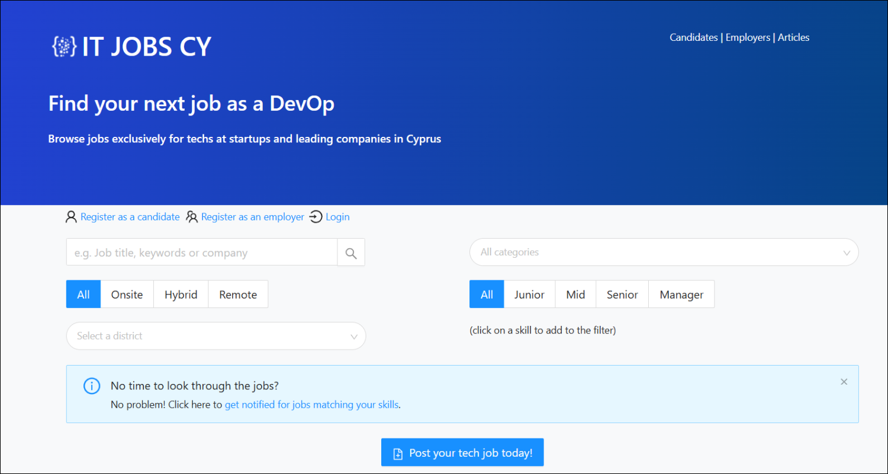The image size is (888, 474).
Task: Click the people icon beside Register as an employer
Action: [x=192, y=217]
